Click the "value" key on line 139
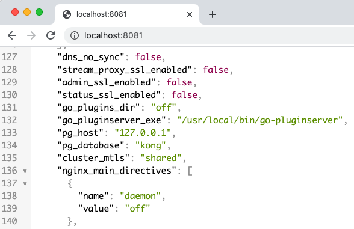 [96, 209]
